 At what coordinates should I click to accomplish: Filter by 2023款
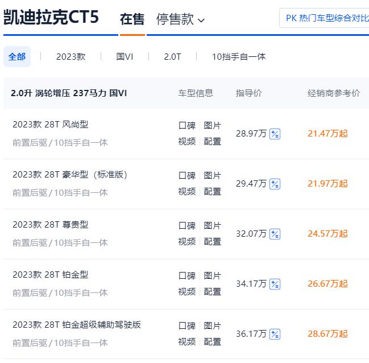(71, 57)
